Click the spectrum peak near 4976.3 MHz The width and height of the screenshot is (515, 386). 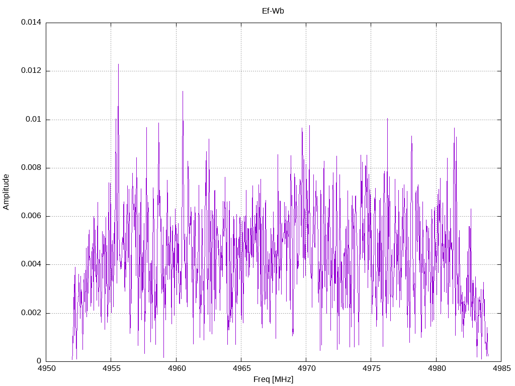pyautogui.click(x=388, y=119)
